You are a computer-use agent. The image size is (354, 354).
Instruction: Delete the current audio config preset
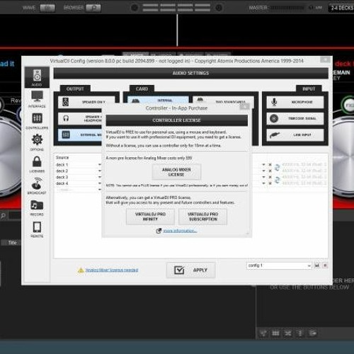pyautogui.click(x=325, y=265)
